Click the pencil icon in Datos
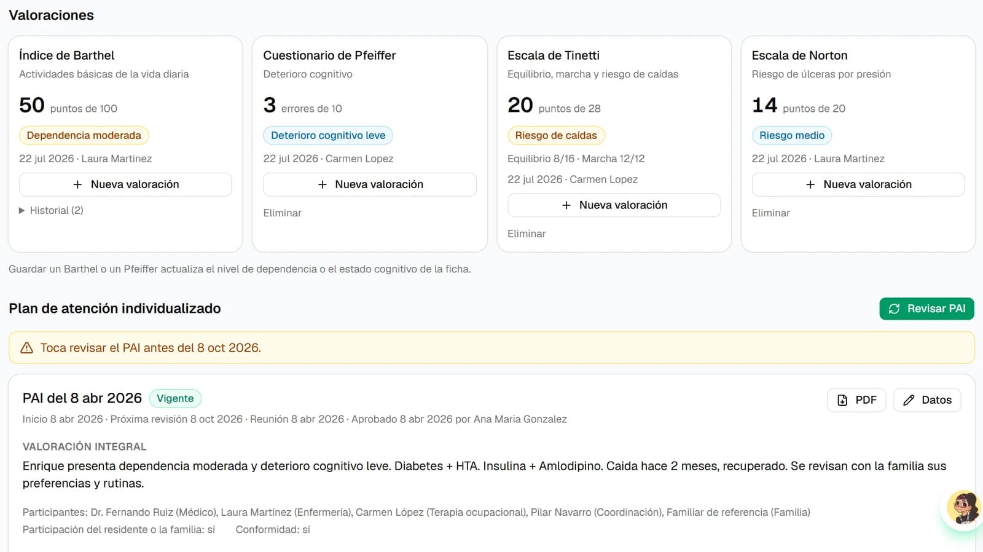The width and height of the screenshot is (983, 552). pos(909,400)
